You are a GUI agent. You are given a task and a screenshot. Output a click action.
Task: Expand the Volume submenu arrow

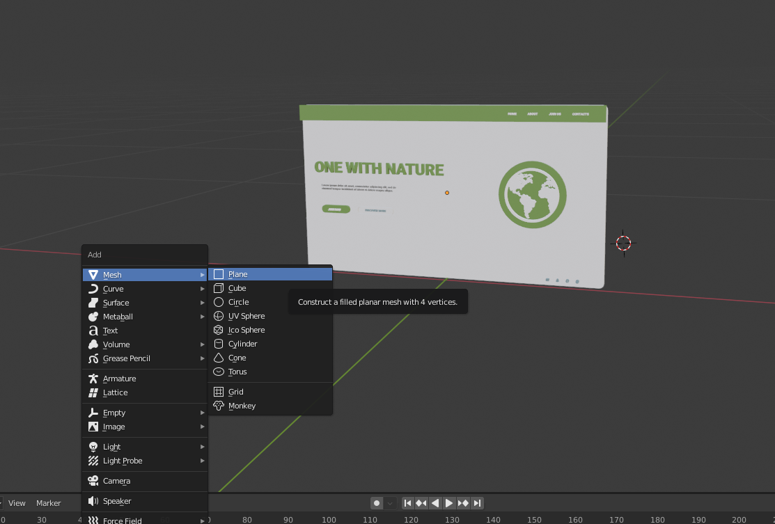coord(202,344)
